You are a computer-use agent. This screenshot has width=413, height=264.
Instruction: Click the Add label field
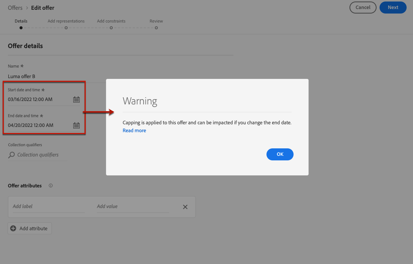[49, 207]
